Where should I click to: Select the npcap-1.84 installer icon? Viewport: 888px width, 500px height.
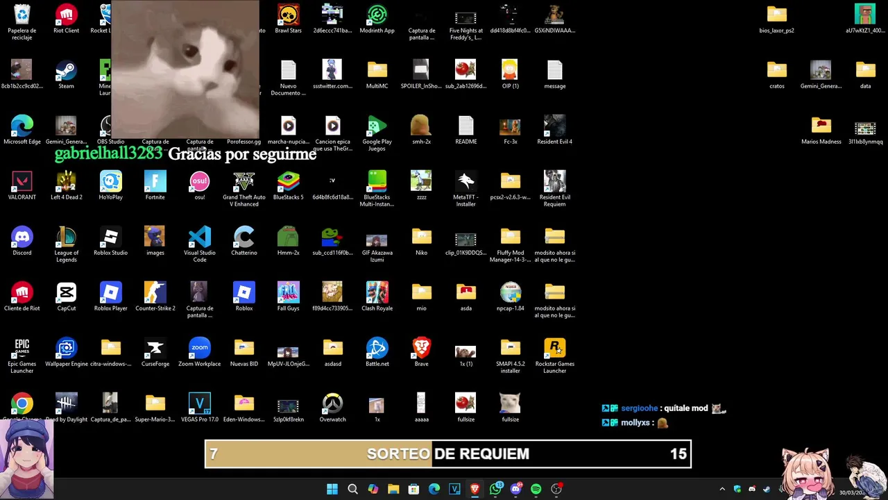pyautogui.click(x=511, y=297)
